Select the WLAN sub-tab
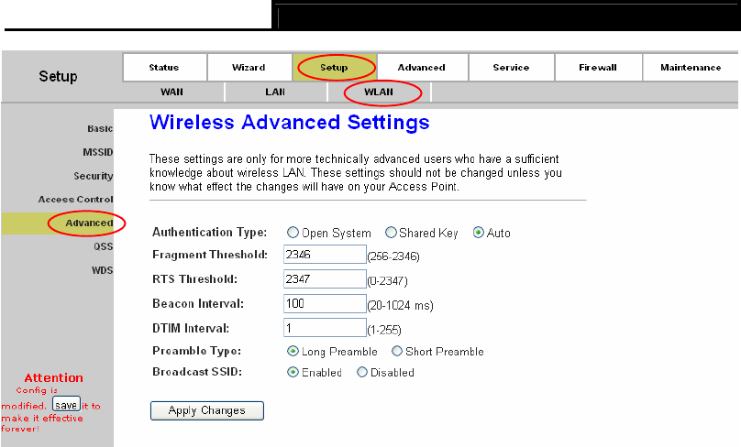Viewport: 741px width, 447px height. [x=379, y=92]
